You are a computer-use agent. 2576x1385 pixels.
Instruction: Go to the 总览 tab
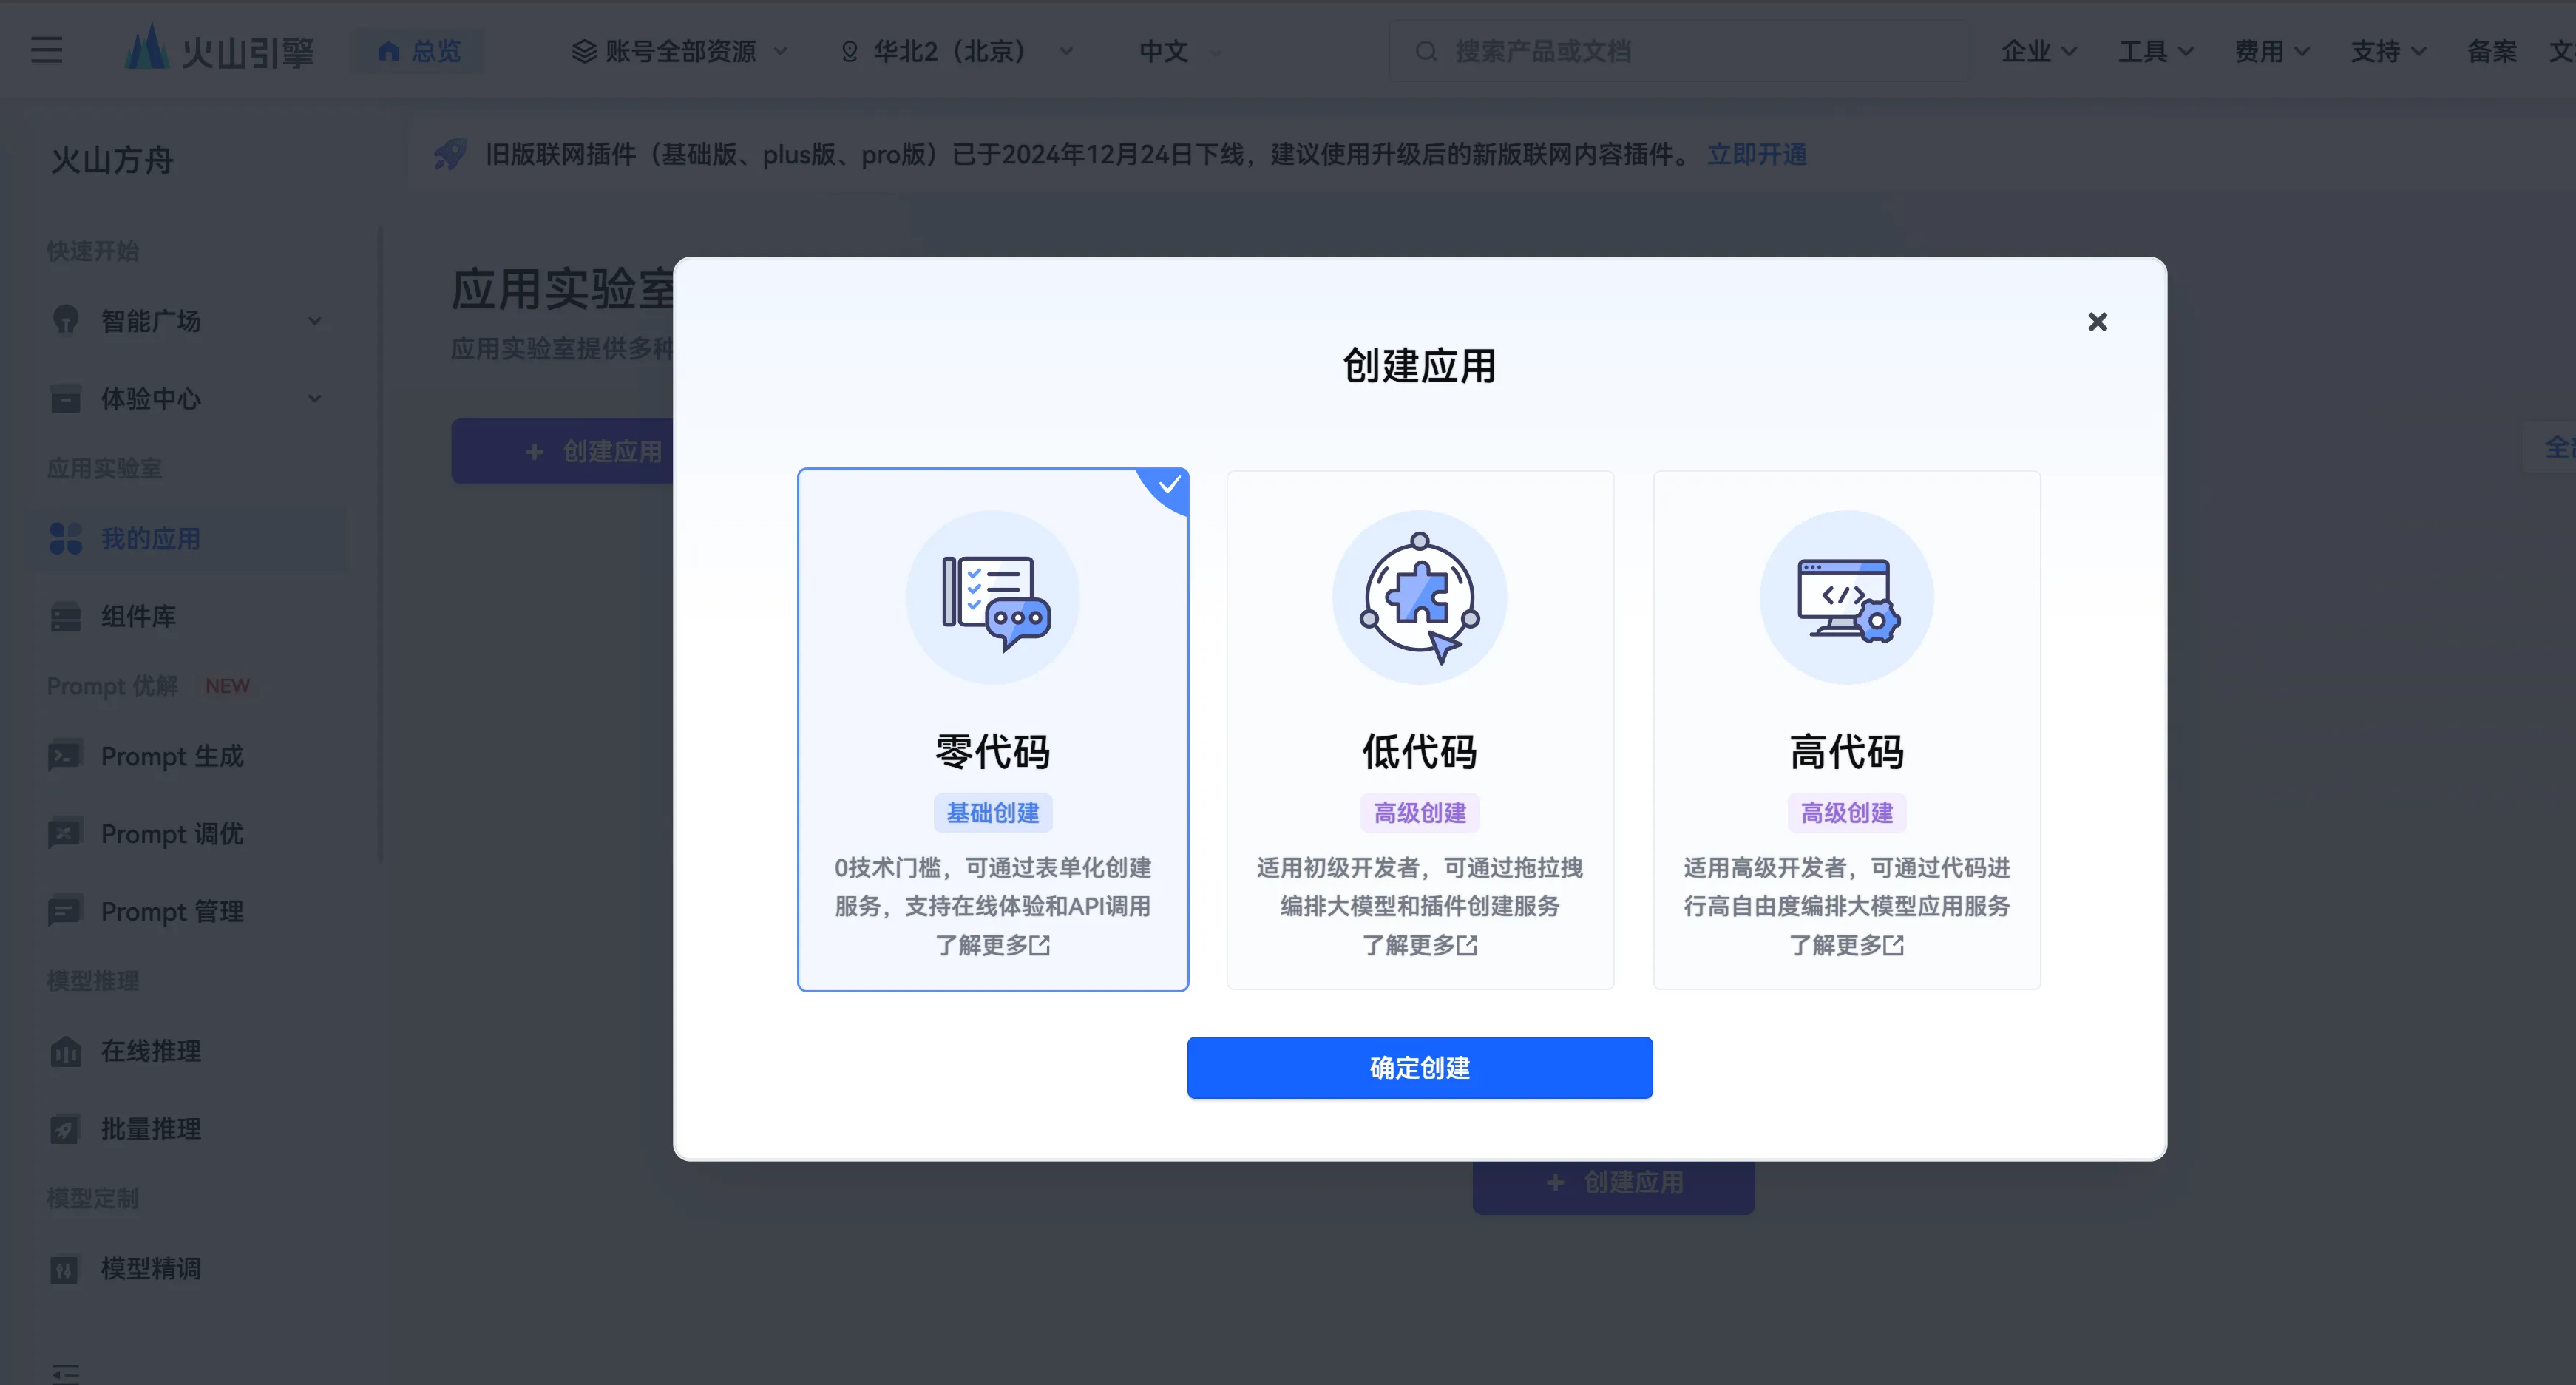pos(418,51)
